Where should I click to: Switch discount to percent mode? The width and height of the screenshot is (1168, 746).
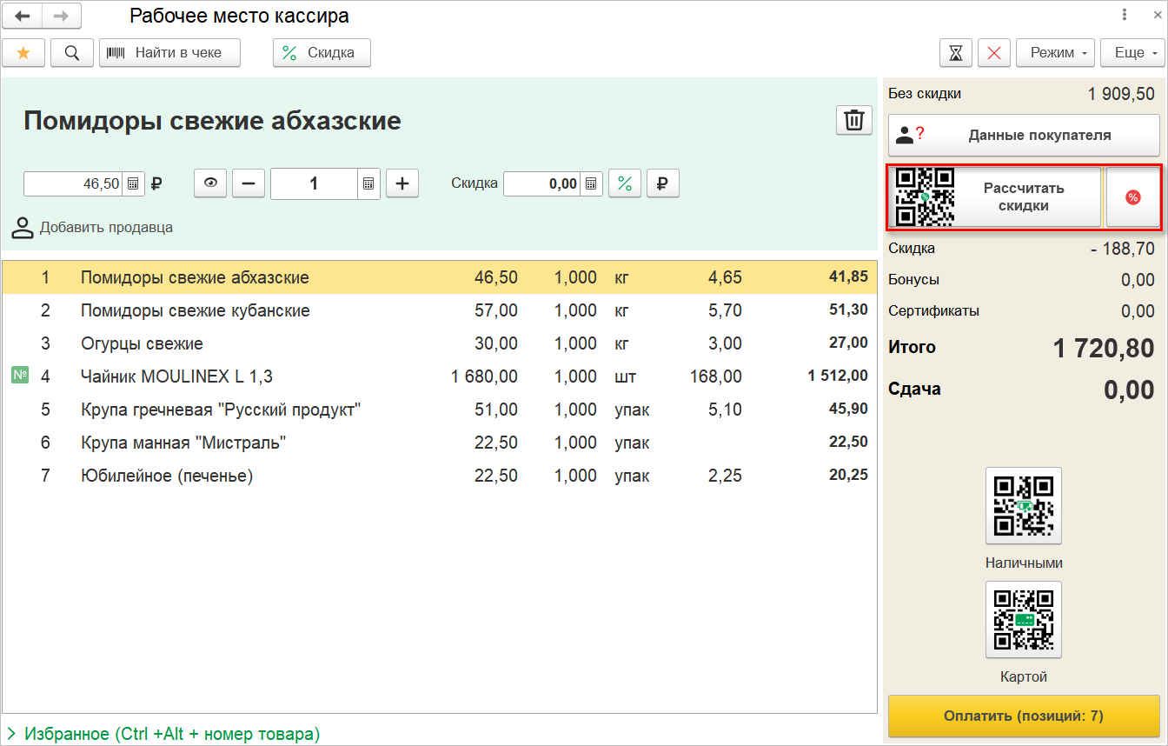pos(624,184)
